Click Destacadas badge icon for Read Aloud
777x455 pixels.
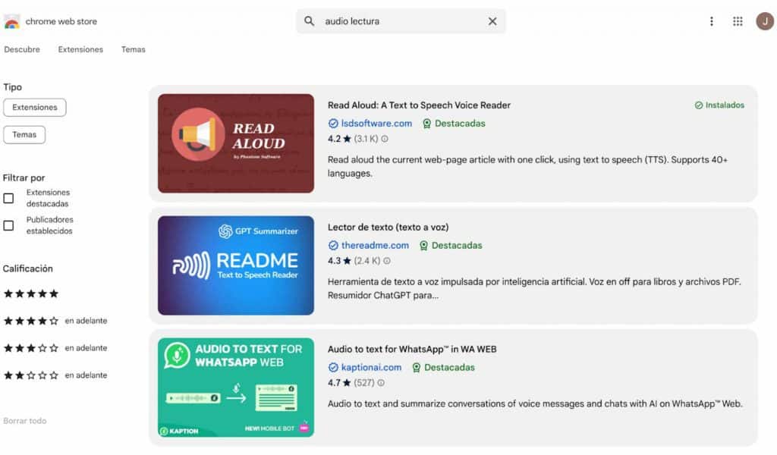(426, 124)
